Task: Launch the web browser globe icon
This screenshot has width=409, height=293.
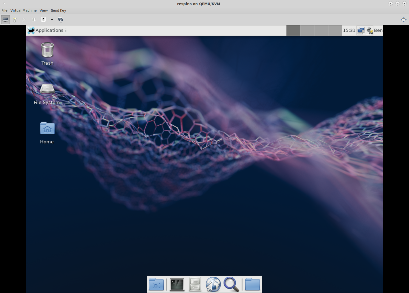Action: [213, 284]
